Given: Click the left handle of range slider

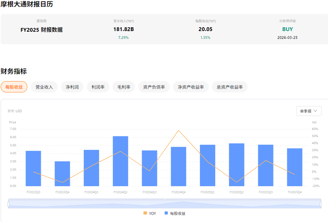Looking at the screenshot, I should click(x=9, y=204).
